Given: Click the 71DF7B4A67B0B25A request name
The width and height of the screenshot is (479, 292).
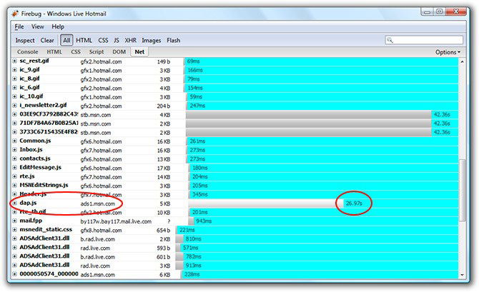Looking at the screenshot, I should 49,123.
